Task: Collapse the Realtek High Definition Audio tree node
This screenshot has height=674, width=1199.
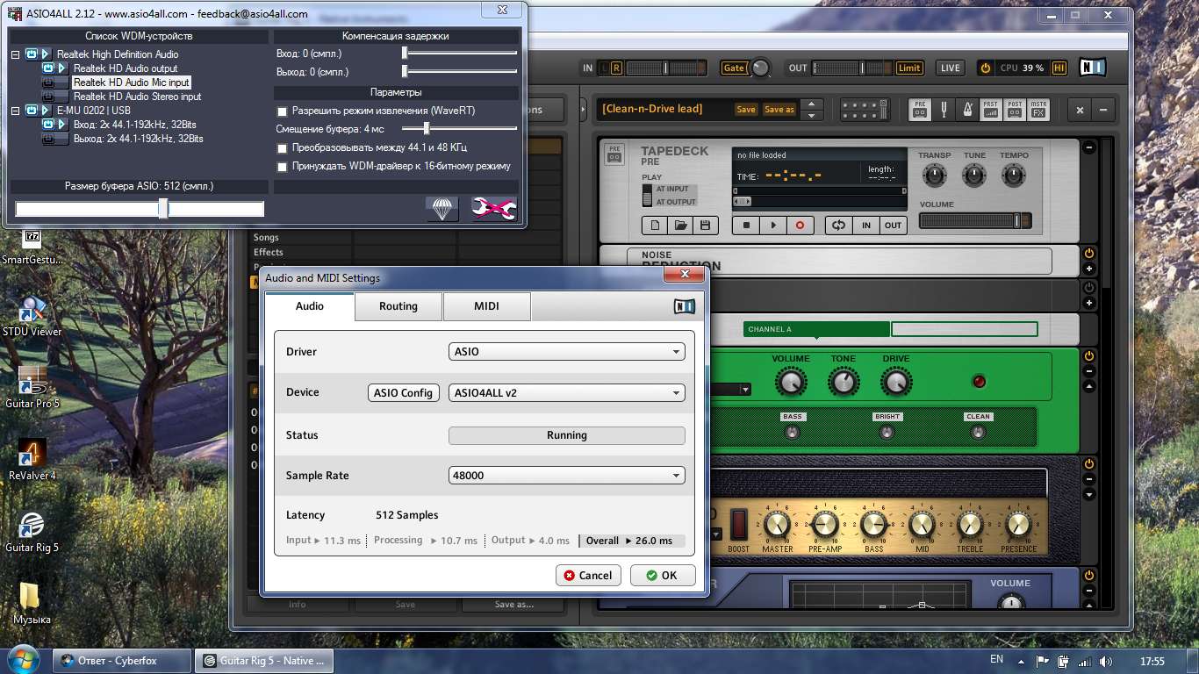Action: click(16, 54)
